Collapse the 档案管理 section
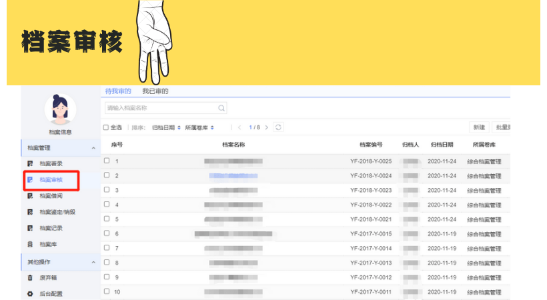The height and width of the screenshot is (300, 547). [x=93, y=148]
